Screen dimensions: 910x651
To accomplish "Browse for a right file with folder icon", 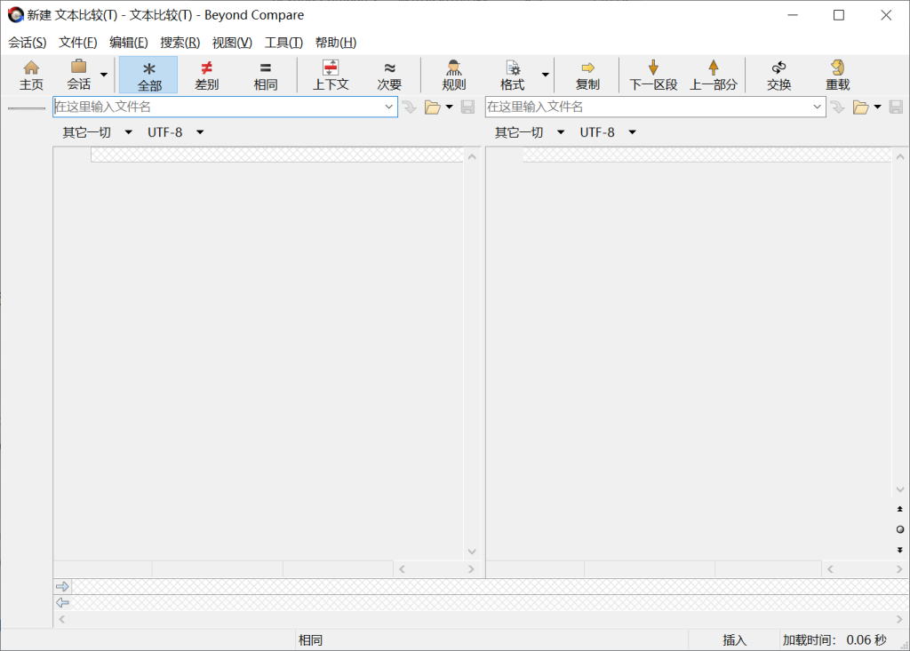I will pyautogui.click(x=860, y=107).
